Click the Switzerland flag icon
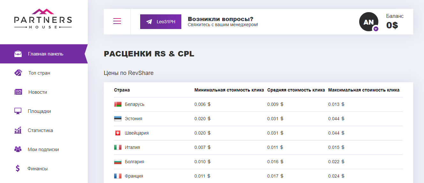 pos(118,133)
